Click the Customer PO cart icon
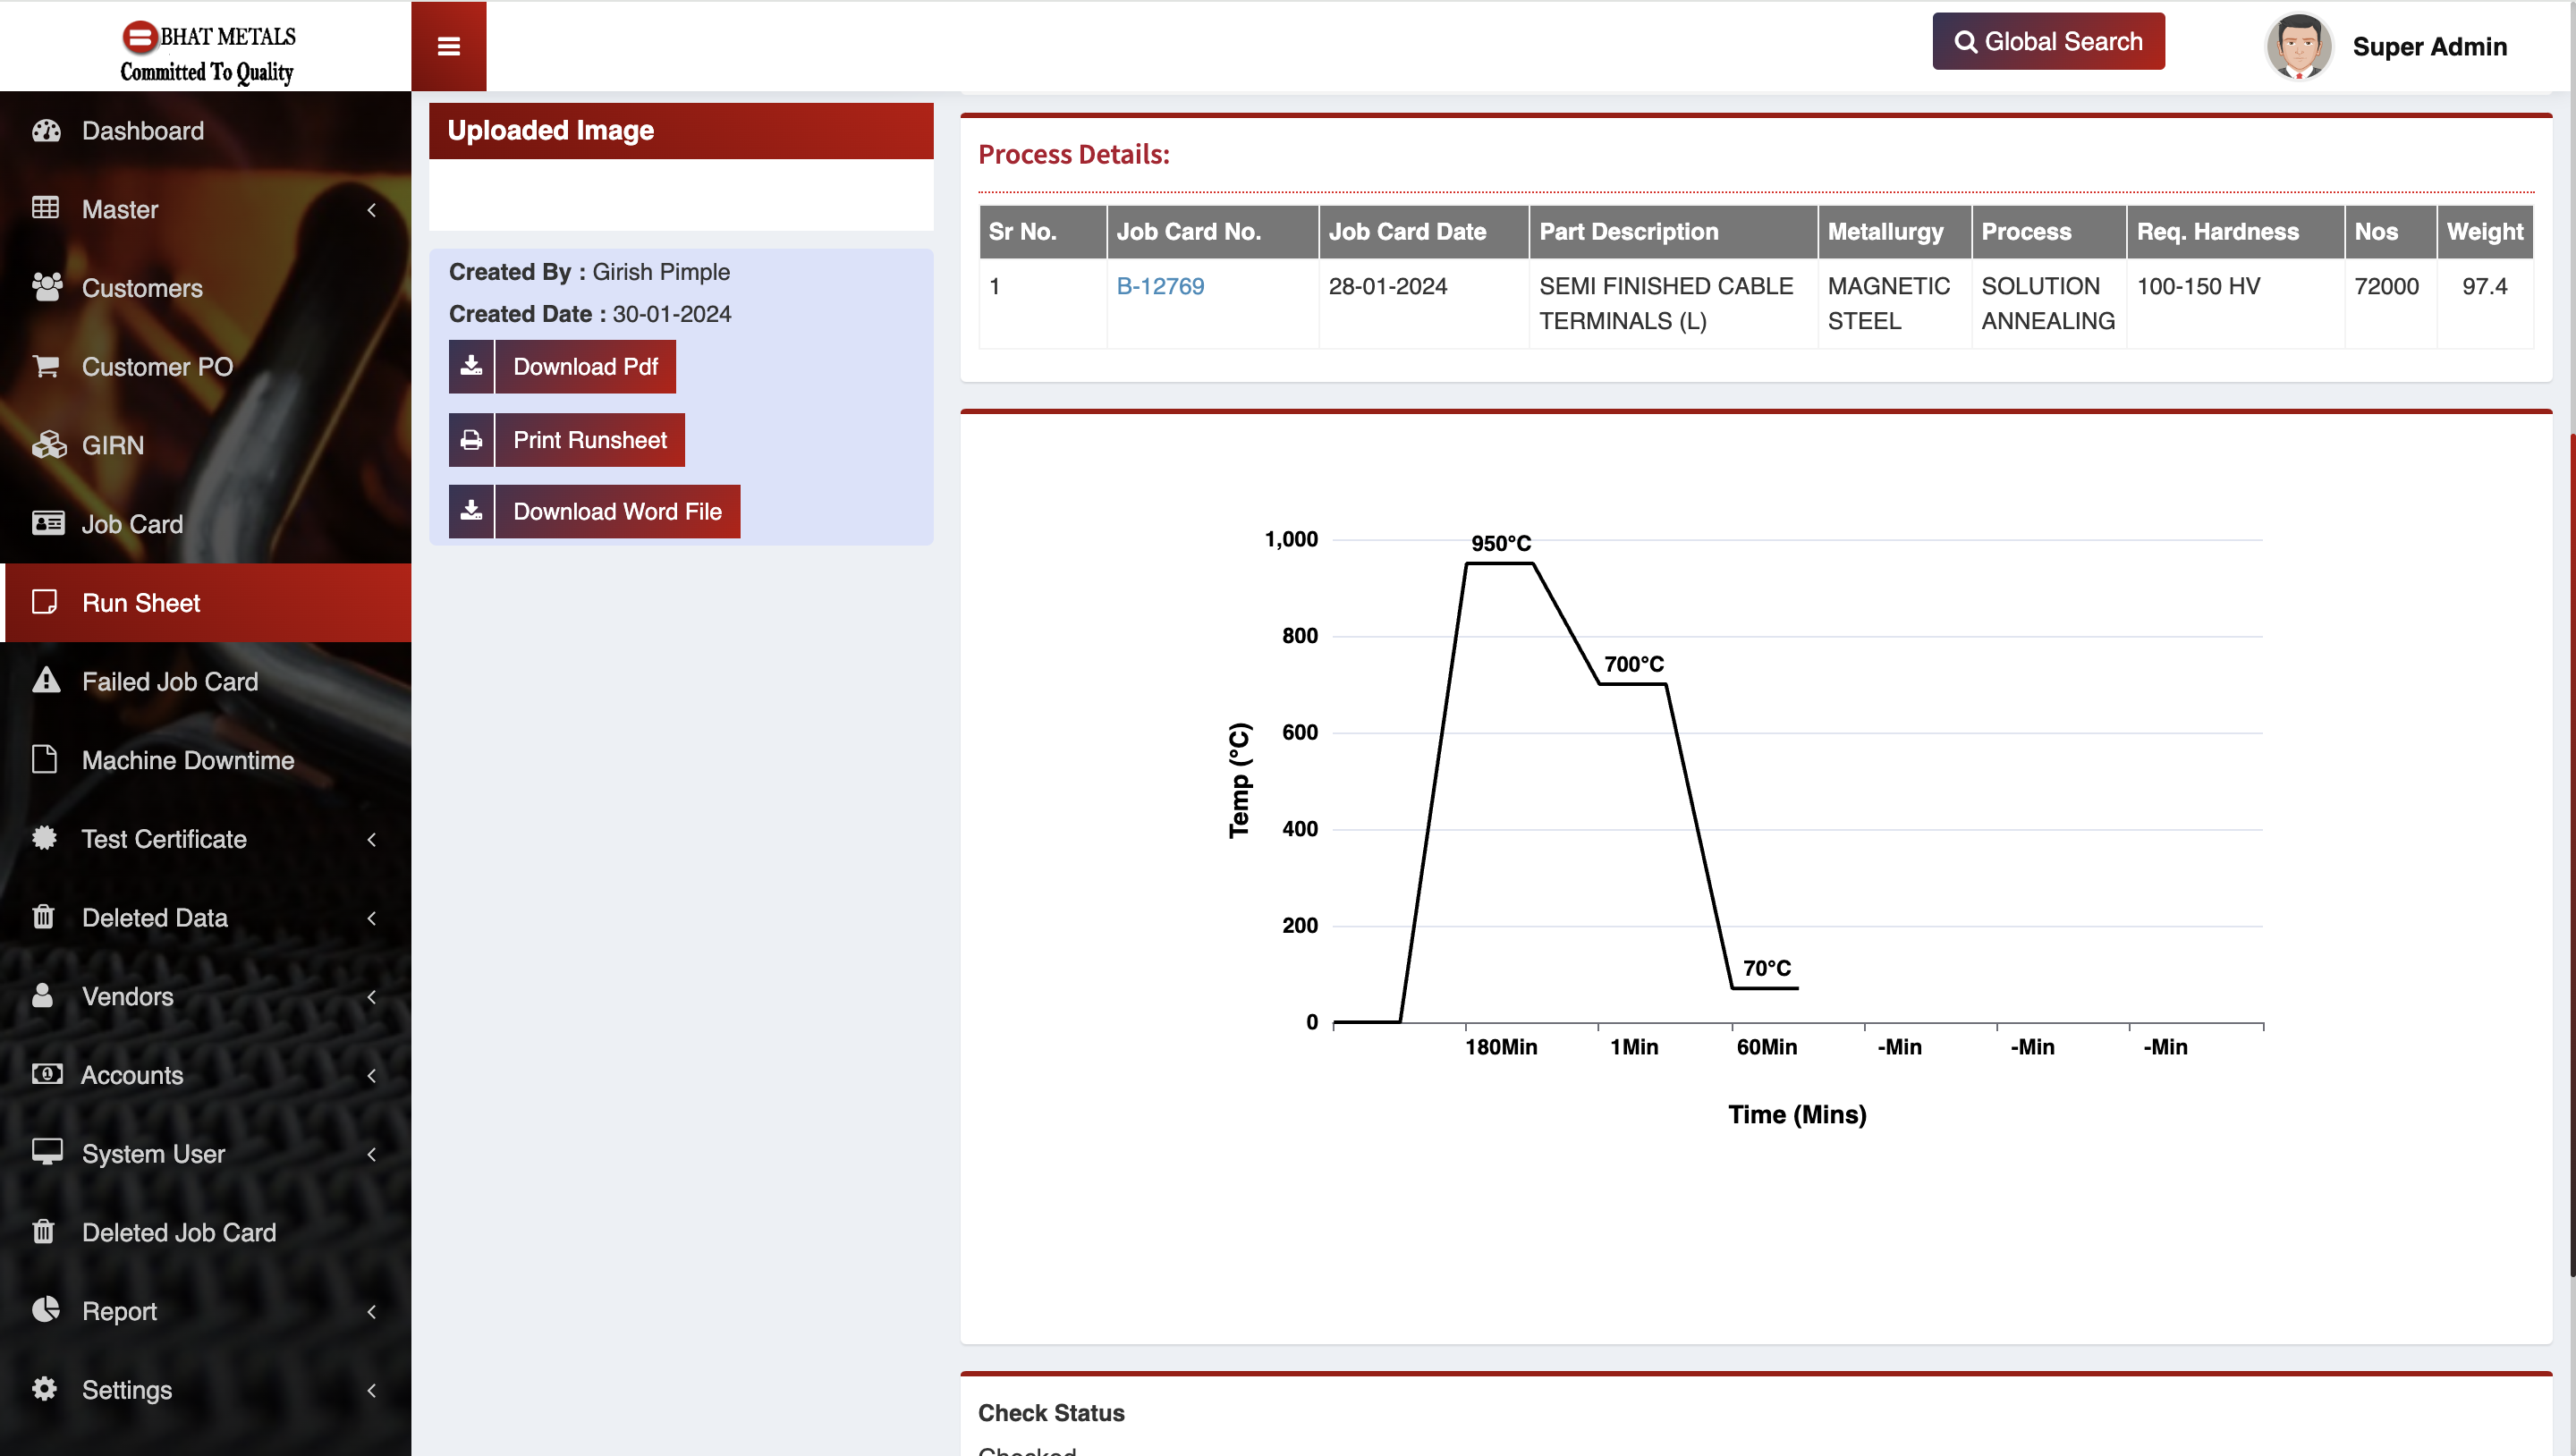 point(46,366)
